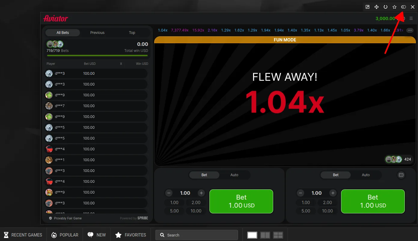Choose the two-panel split layout icon
Image resolution: width=418 pixels, height=241 pixels.
[265, 235]
